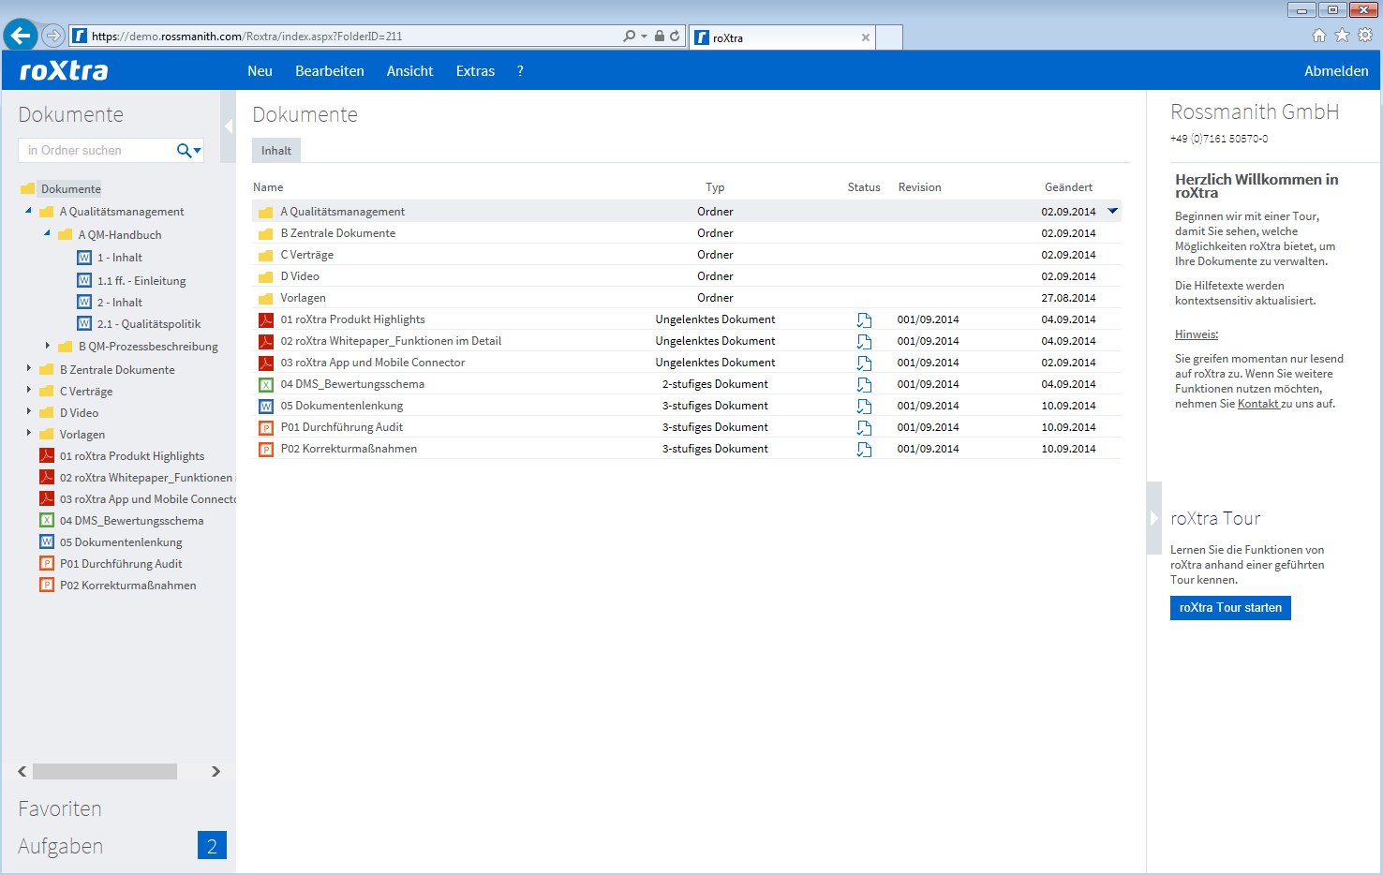Click status icon for 03 roXtra App row
1383x875 pixels.
(x=864, y=363)
